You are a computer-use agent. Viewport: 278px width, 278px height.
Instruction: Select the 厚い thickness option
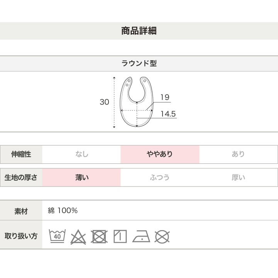(238, 177)
